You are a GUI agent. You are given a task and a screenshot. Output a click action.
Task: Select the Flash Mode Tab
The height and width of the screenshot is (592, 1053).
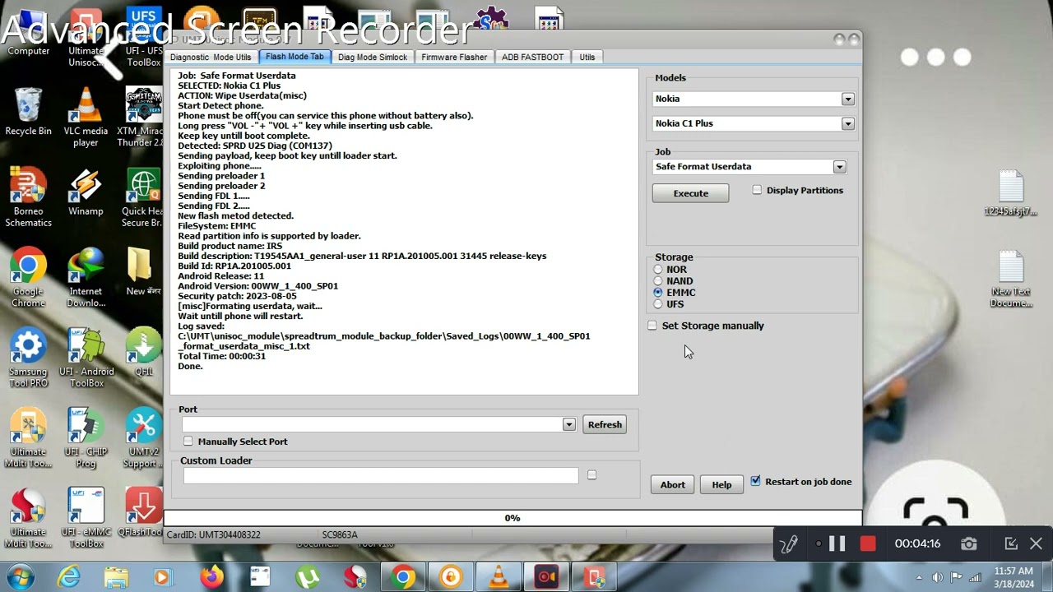tap(295, 57)
